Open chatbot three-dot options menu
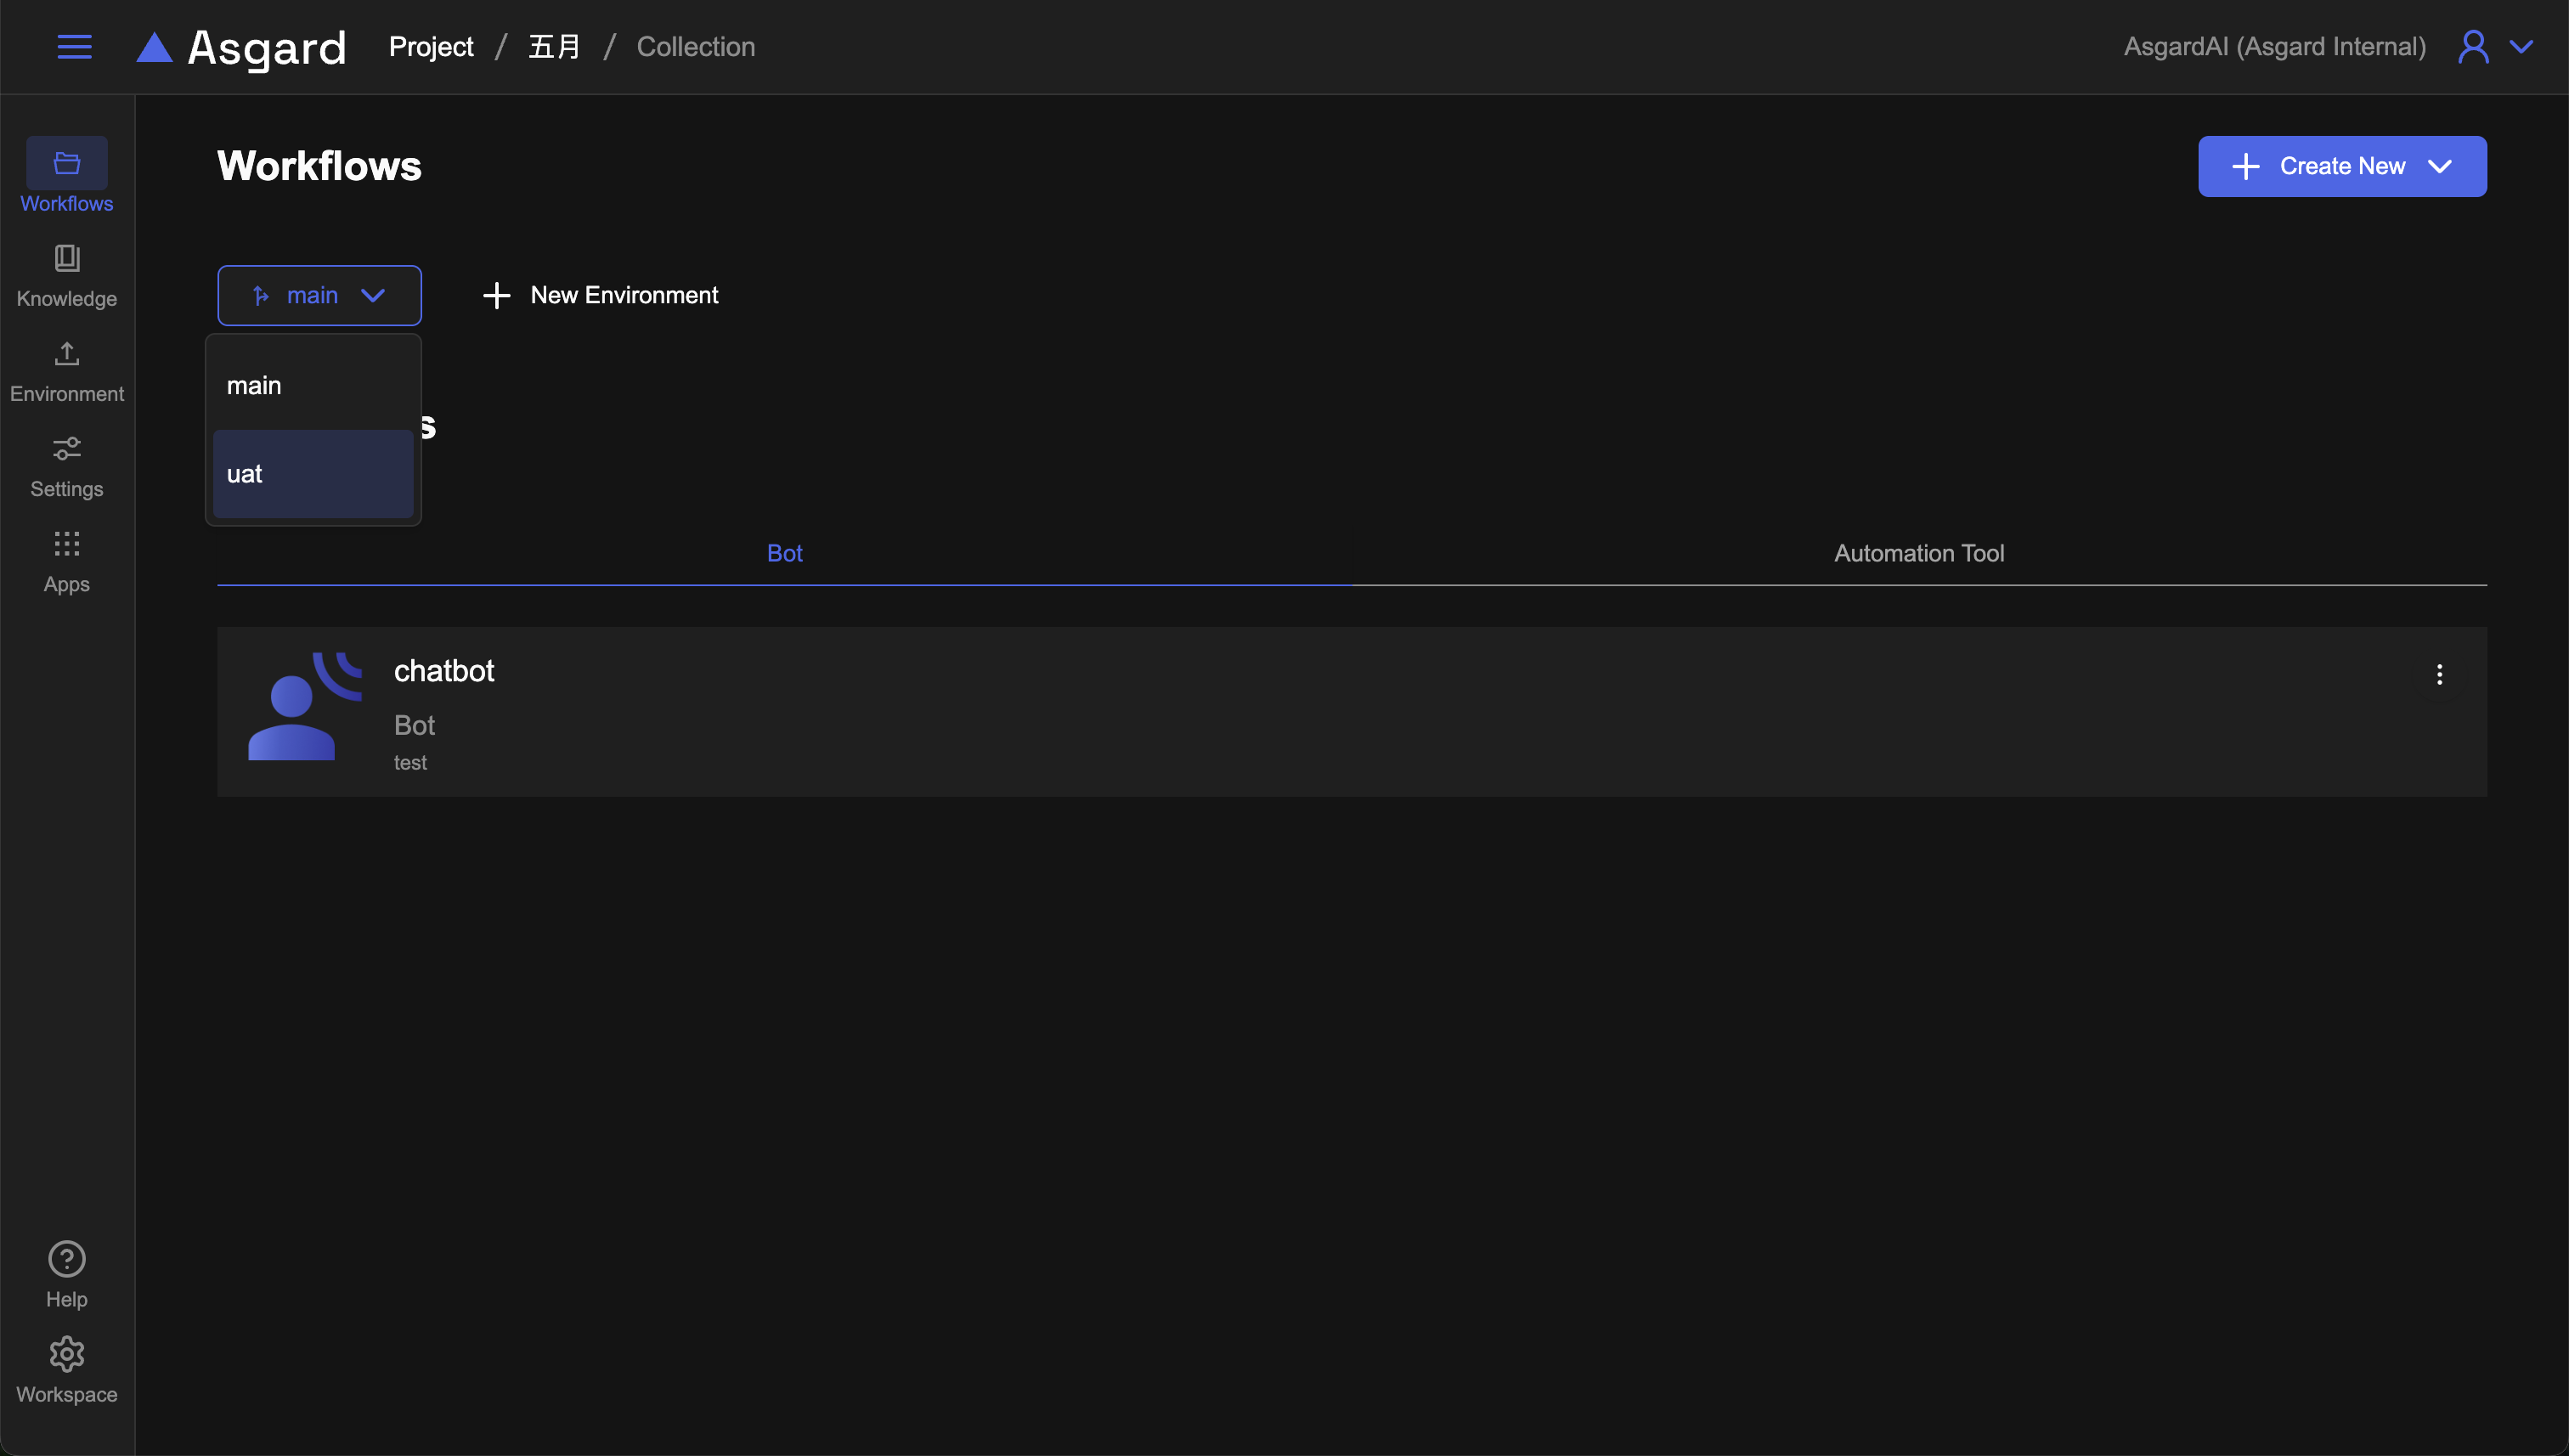The height and width of the screenshot is (1456, 2569). tap(2439, 674)
